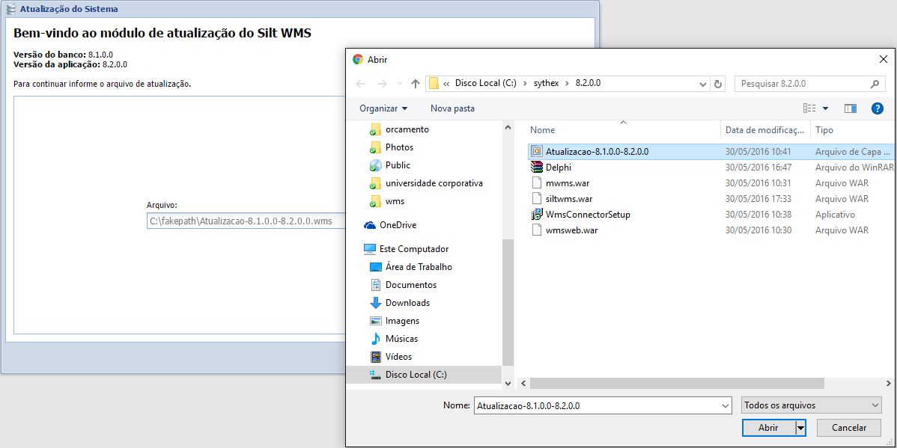The image size is (897, 448).
Task: Click the address bar folder icon
Action: pos(434,84)
